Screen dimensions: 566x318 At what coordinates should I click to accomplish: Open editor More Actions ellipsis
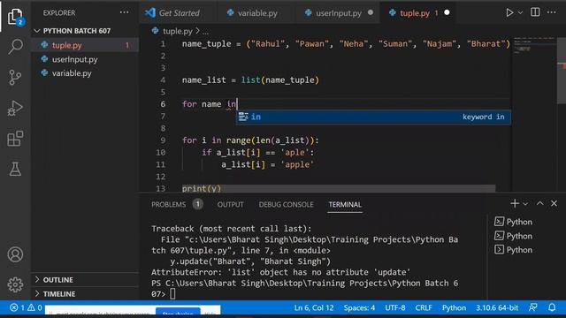click(552, 12)
